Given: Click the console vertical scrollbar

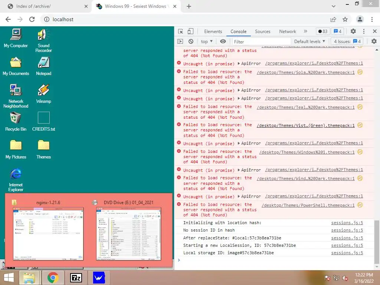Looking at the screenshot, I should [x=377, y=242].
